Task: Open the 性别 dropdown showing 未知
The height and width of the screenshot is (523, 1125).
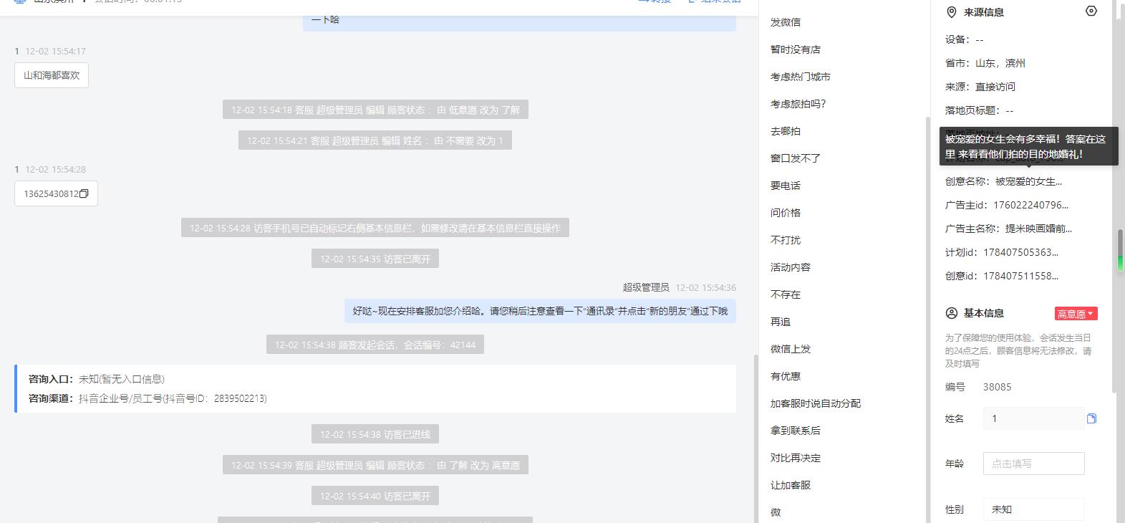Action: click(x=1033, y=509)
